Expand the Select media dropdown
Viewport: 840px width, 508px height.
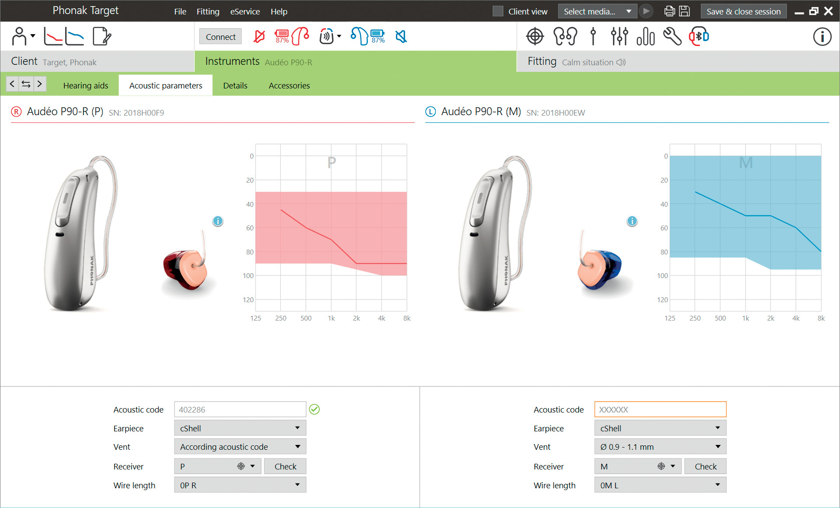pyautogui.click(x=597, y=11)
